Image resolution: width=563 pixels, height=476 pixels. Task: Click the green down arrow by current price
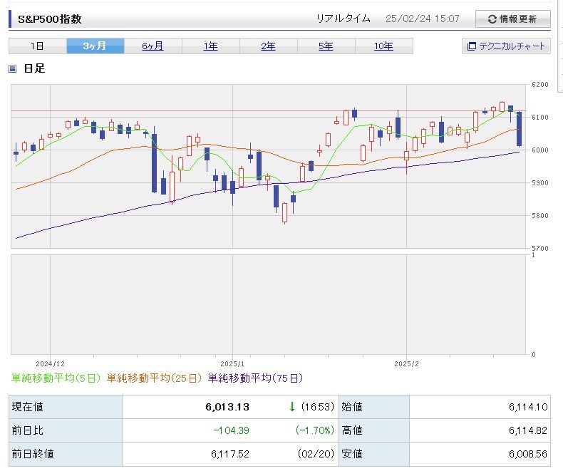click(x=291, y=407)
